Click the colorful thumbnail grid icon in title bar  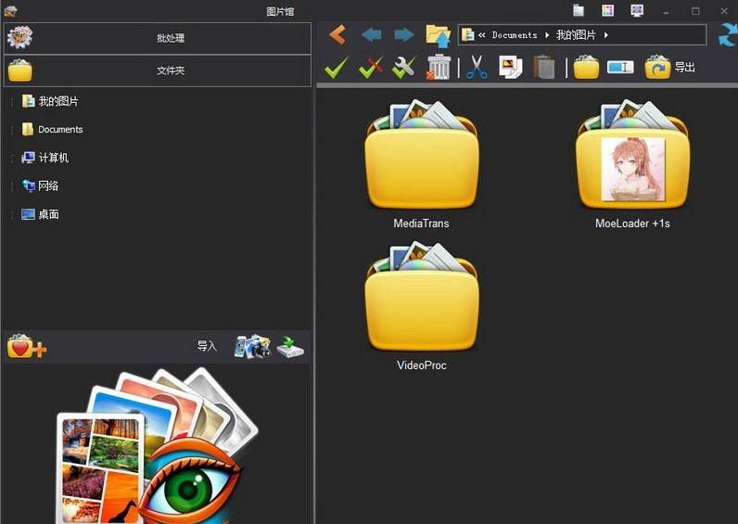[x=607, y=10]
